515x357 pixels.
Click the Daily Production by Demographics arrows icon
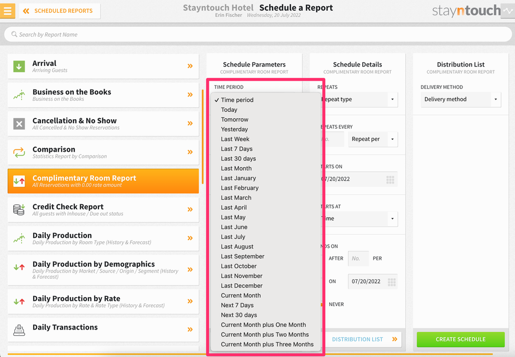(19, 267)
